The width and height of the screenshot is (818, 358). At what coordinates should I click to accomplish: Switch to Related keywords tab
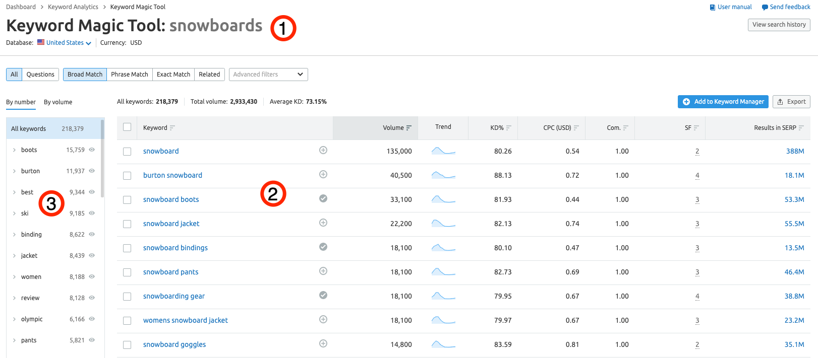pos(209,75)
